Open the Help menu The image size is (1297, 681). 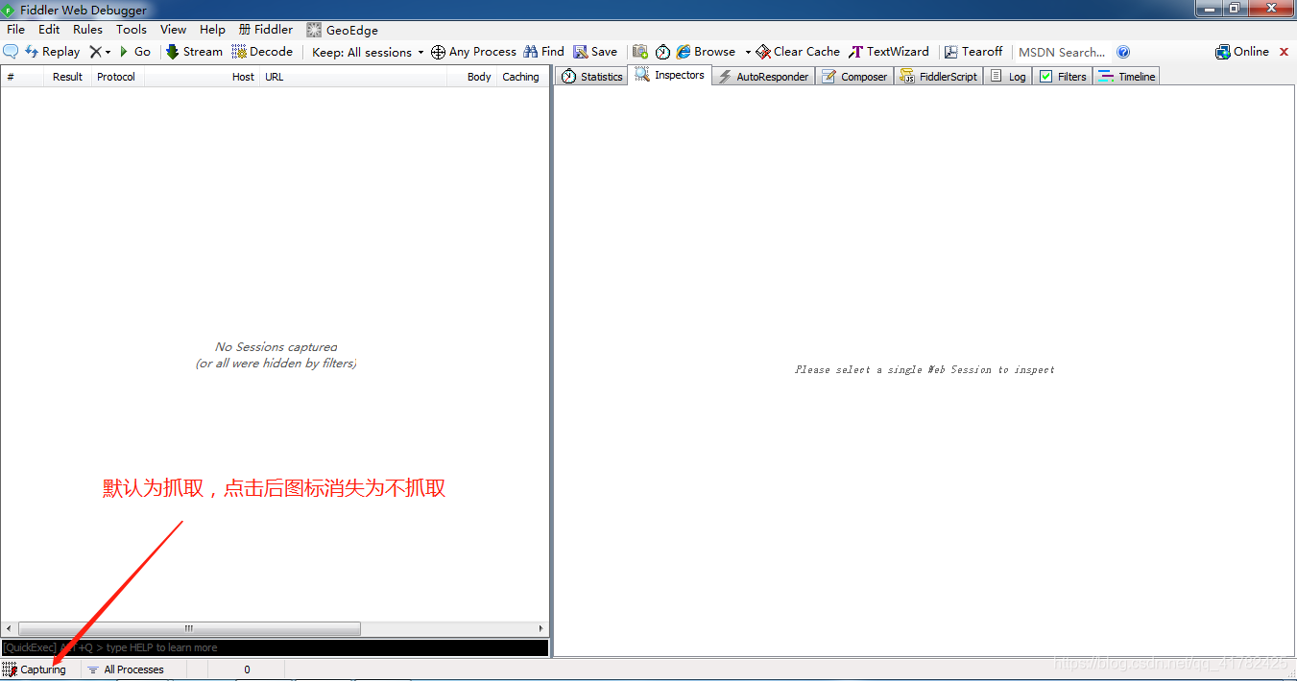point(212,30)
